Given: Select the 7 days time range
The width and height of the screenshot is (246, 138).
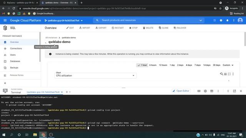Looking at the screenshot, I should tap(198, 65).
